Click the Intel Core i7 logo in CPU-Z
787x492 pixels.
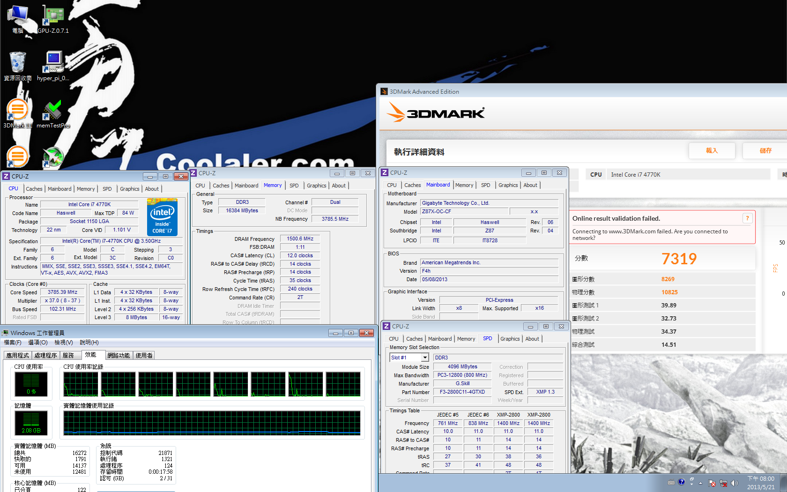(x=162, y=217)
